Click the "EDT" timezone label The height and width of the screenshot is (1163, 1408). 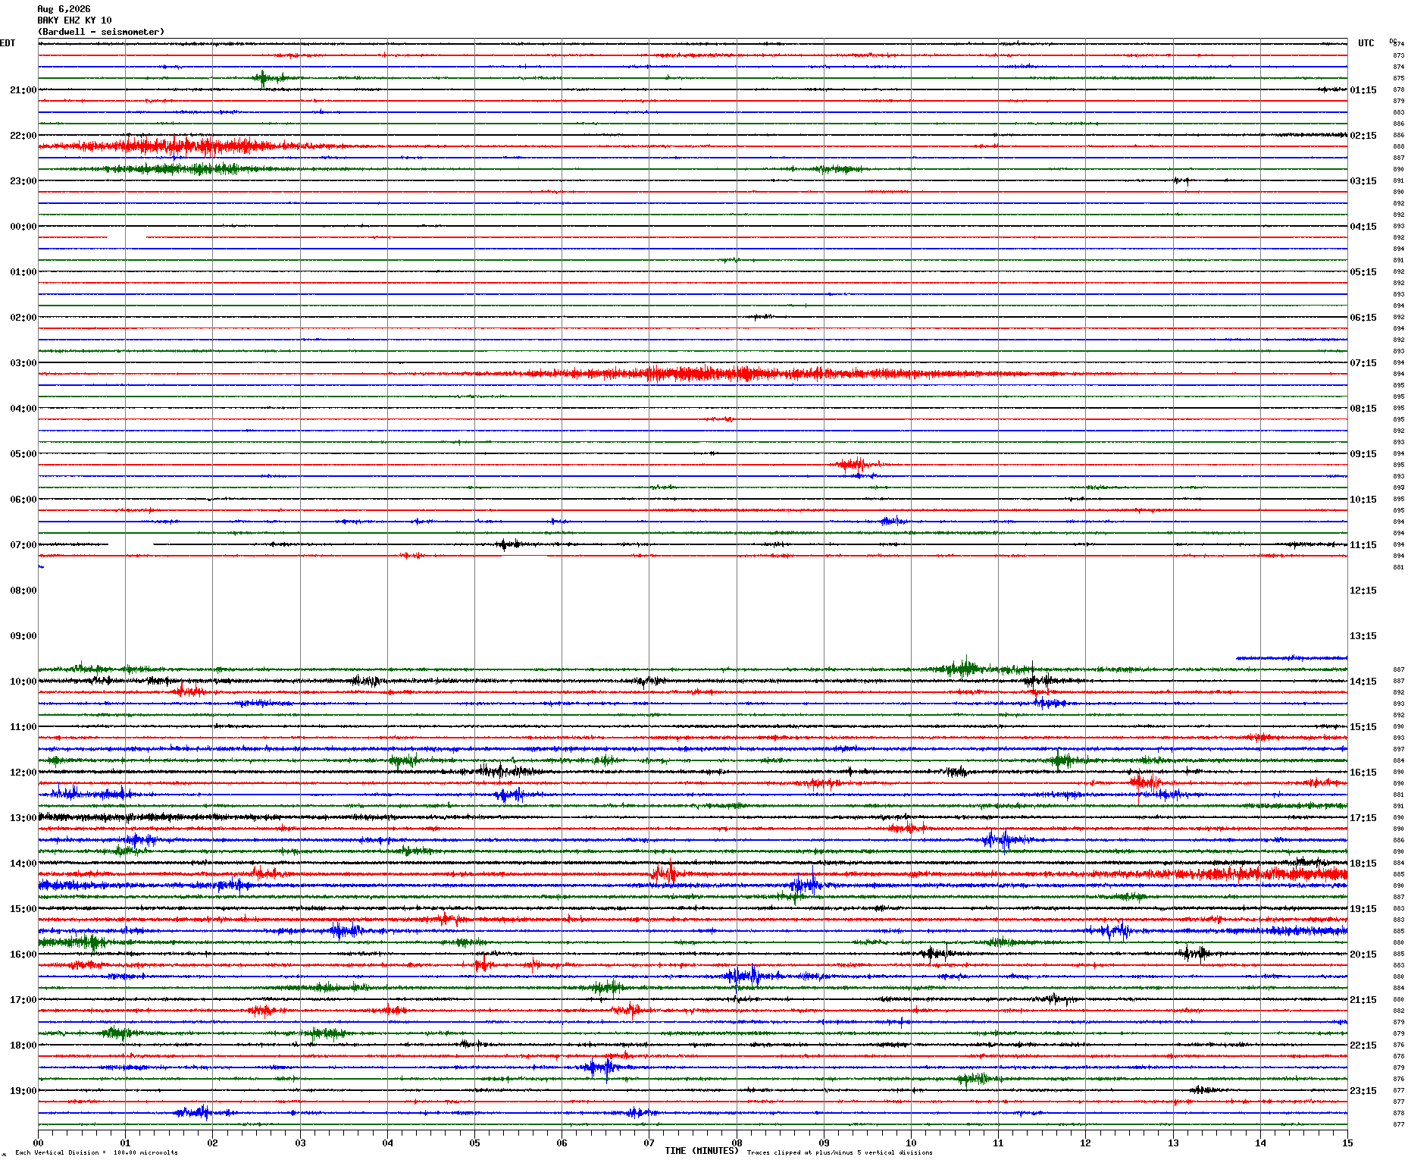tap(8, 43)
